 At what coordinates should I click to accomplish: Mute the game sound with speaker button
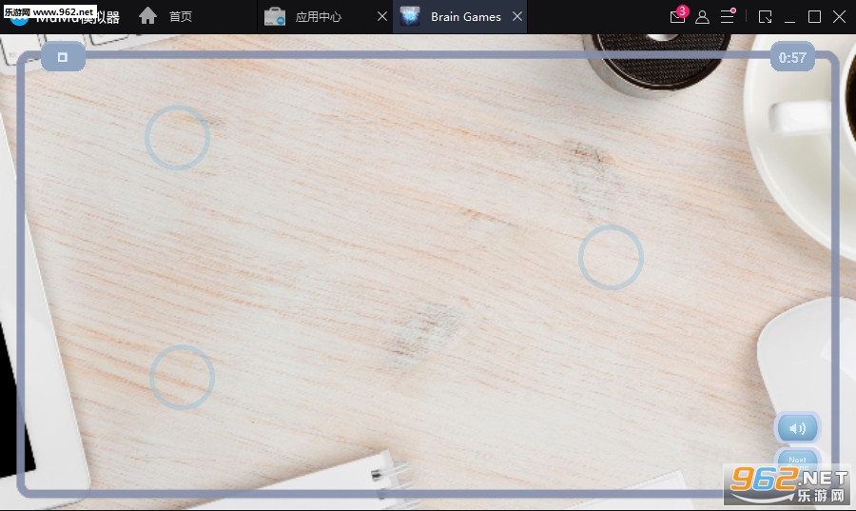(x=797, y=428)
